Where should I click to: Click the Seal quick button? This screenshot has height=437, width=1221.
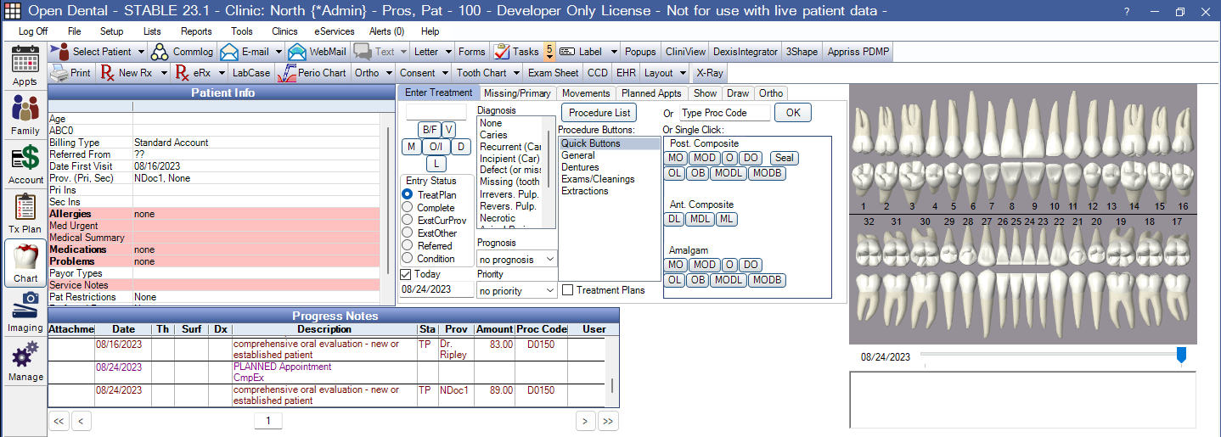pos(784,158)
